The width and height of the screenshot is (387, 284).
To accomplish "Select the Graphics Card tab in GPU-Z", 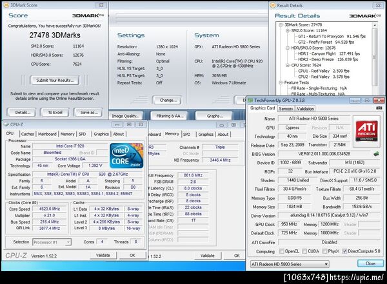I will tap(263, 108).
